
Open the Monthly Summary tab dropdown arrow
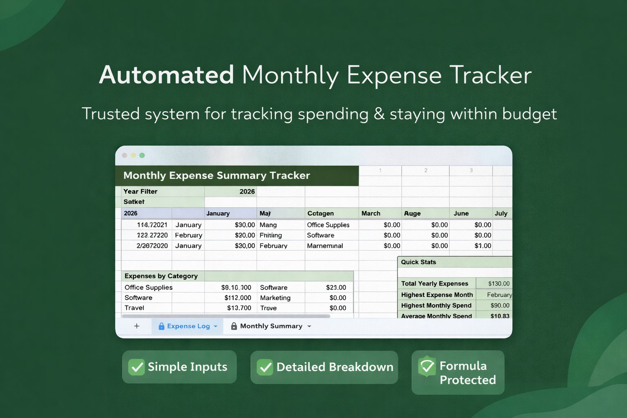[309, 326]
